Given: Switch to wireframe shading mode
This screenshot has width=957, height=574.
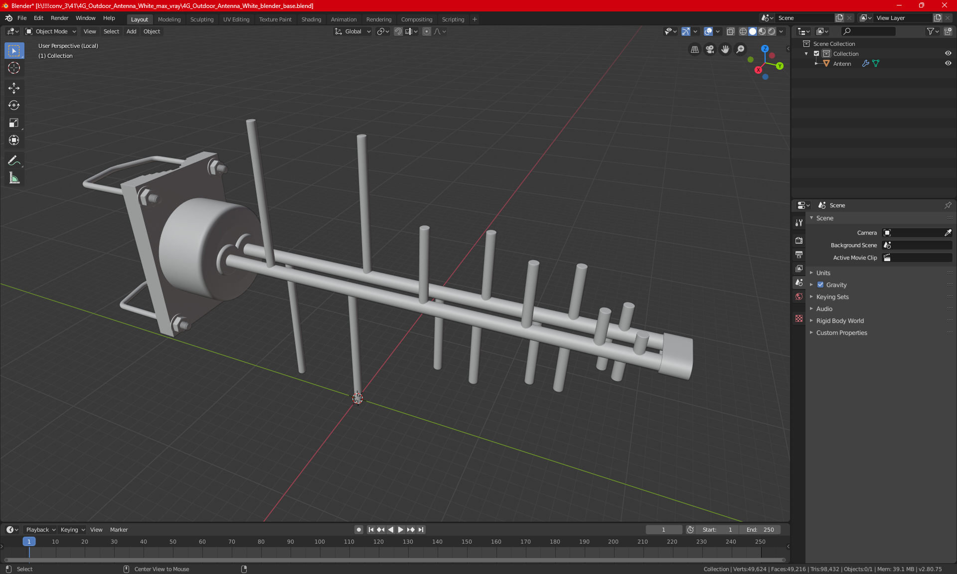Looking at the screenshot, I should pos(743,31).
